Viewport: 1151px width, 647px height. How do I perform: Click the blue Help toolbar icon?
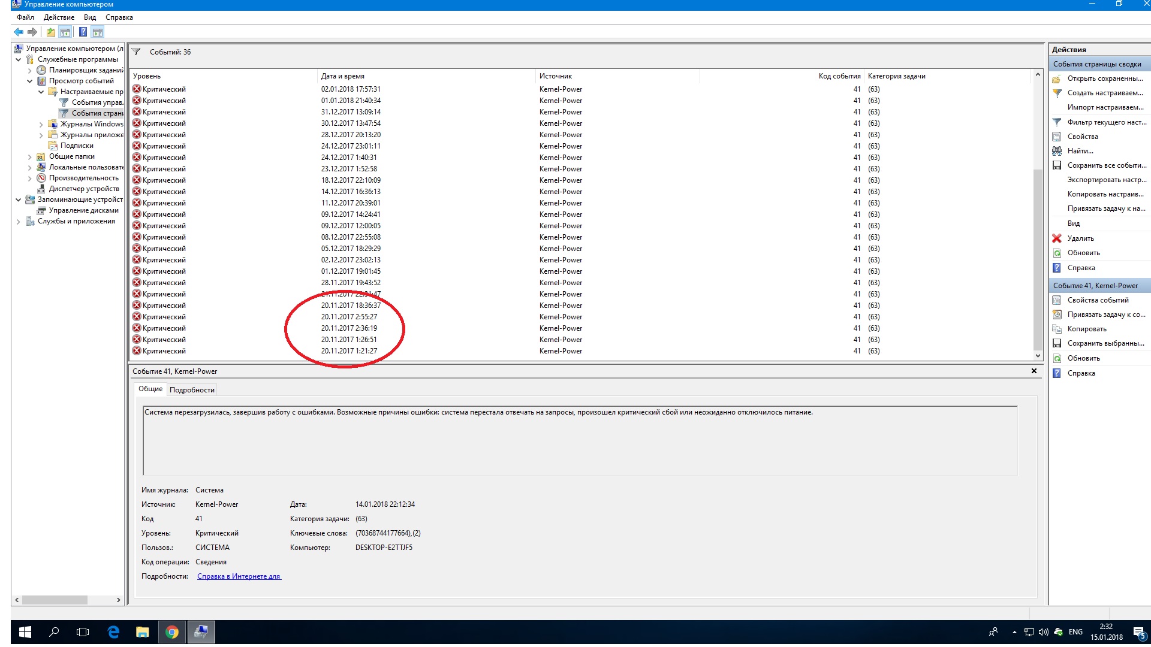click(x=83, y=32)
